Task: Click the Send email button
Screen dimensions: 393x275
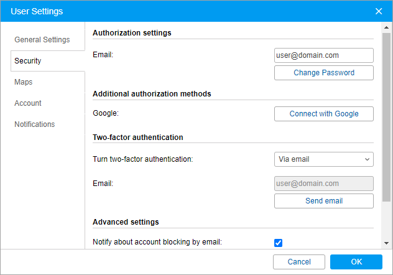Action: coord(323,201)
